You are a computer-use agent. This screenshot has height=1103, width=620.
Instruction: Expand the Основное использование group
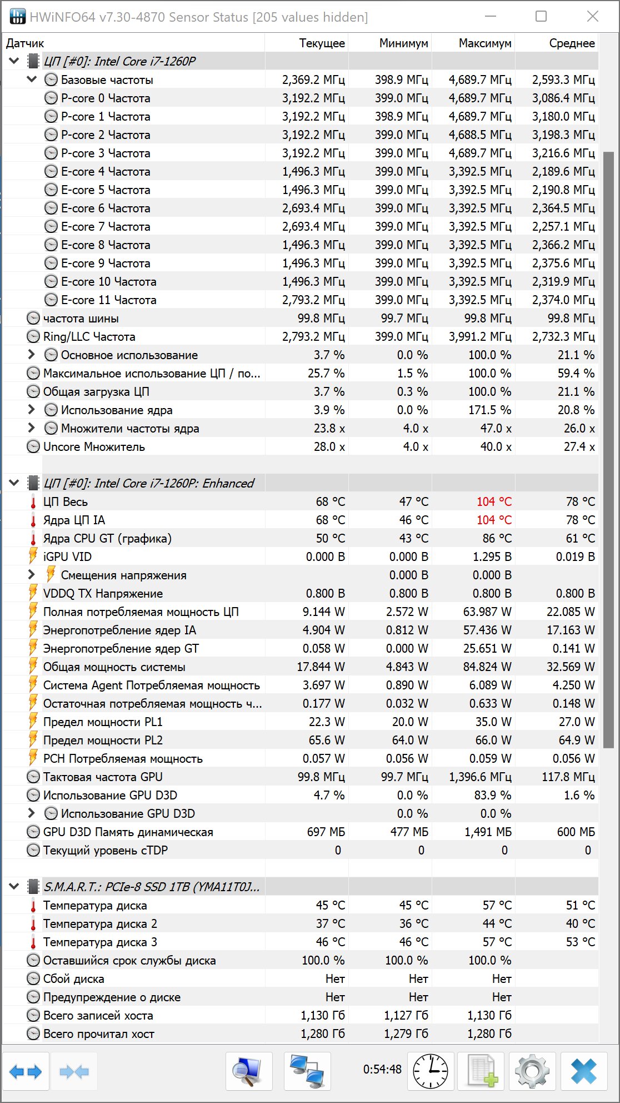tap(32, 354)
